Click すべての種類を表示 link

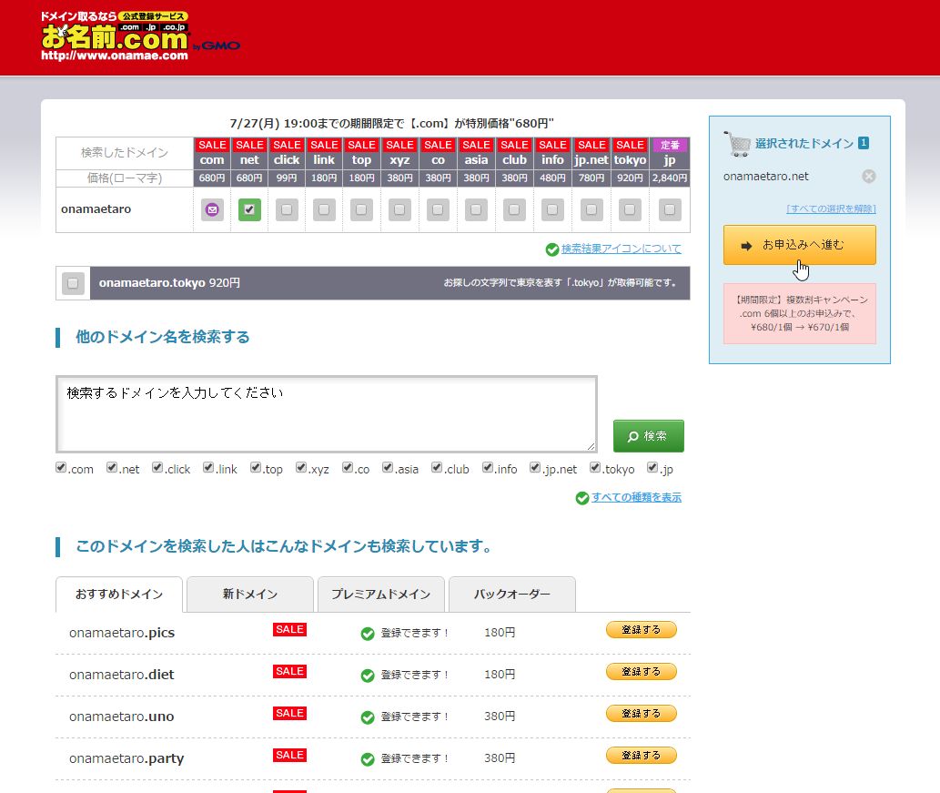pos(636,497)
